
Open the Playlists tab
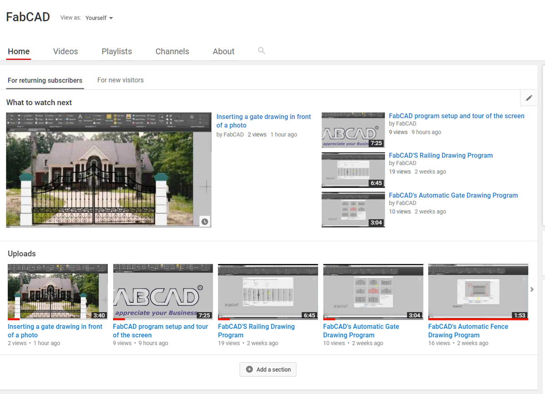tap(117, 52)
